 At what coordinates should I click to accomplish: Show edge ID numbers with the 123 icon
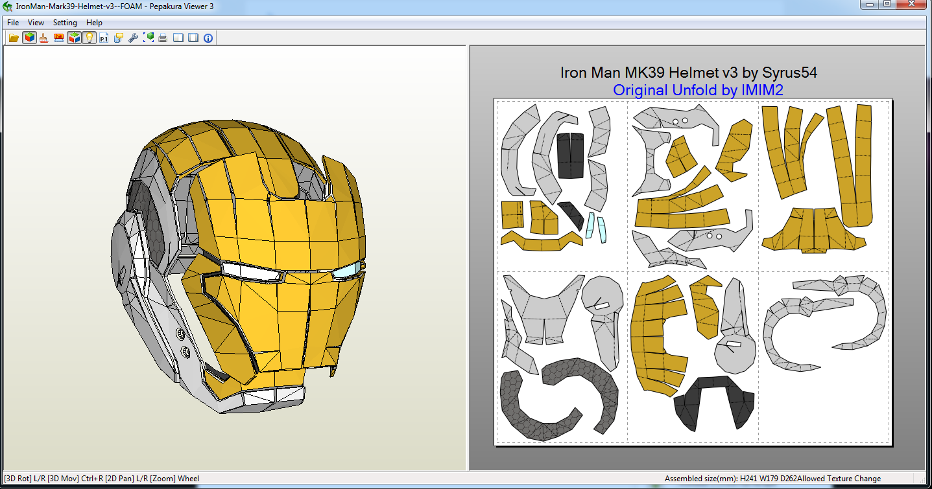[59, 38]
